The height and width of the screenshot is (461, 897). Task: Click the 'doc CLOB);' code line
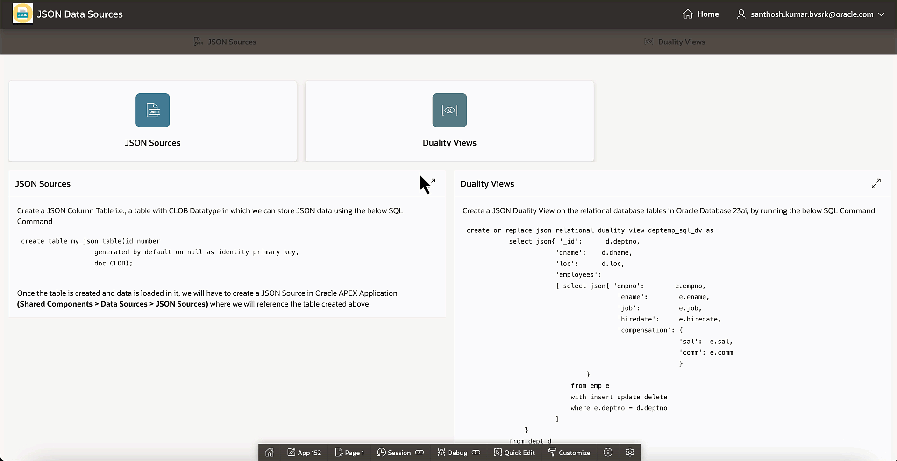click(114, 263)
